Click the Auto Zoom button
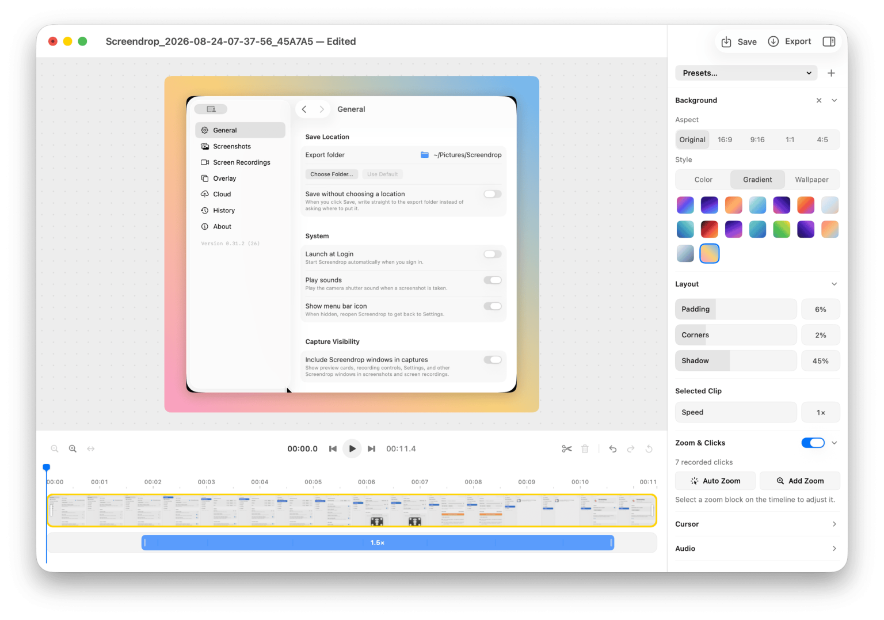 click(x=715, y=481)
